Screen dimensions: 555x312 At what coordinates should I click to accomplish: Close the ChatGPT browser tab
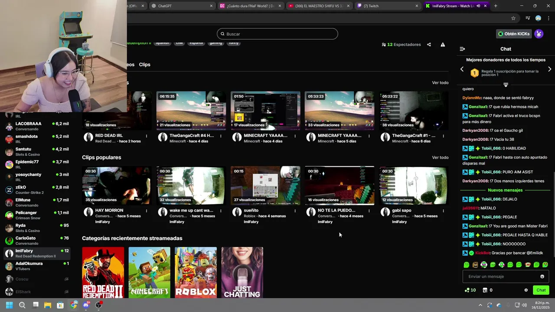[x=211, y=6]
